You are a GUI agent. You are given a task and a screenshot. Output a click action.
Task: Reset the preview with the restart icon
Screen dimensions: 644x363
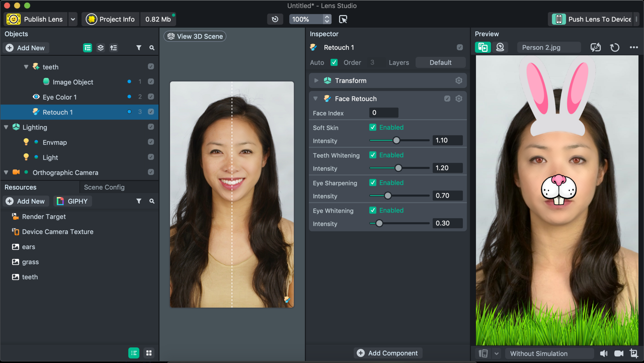pyautogui.click(x=615, y=47)
